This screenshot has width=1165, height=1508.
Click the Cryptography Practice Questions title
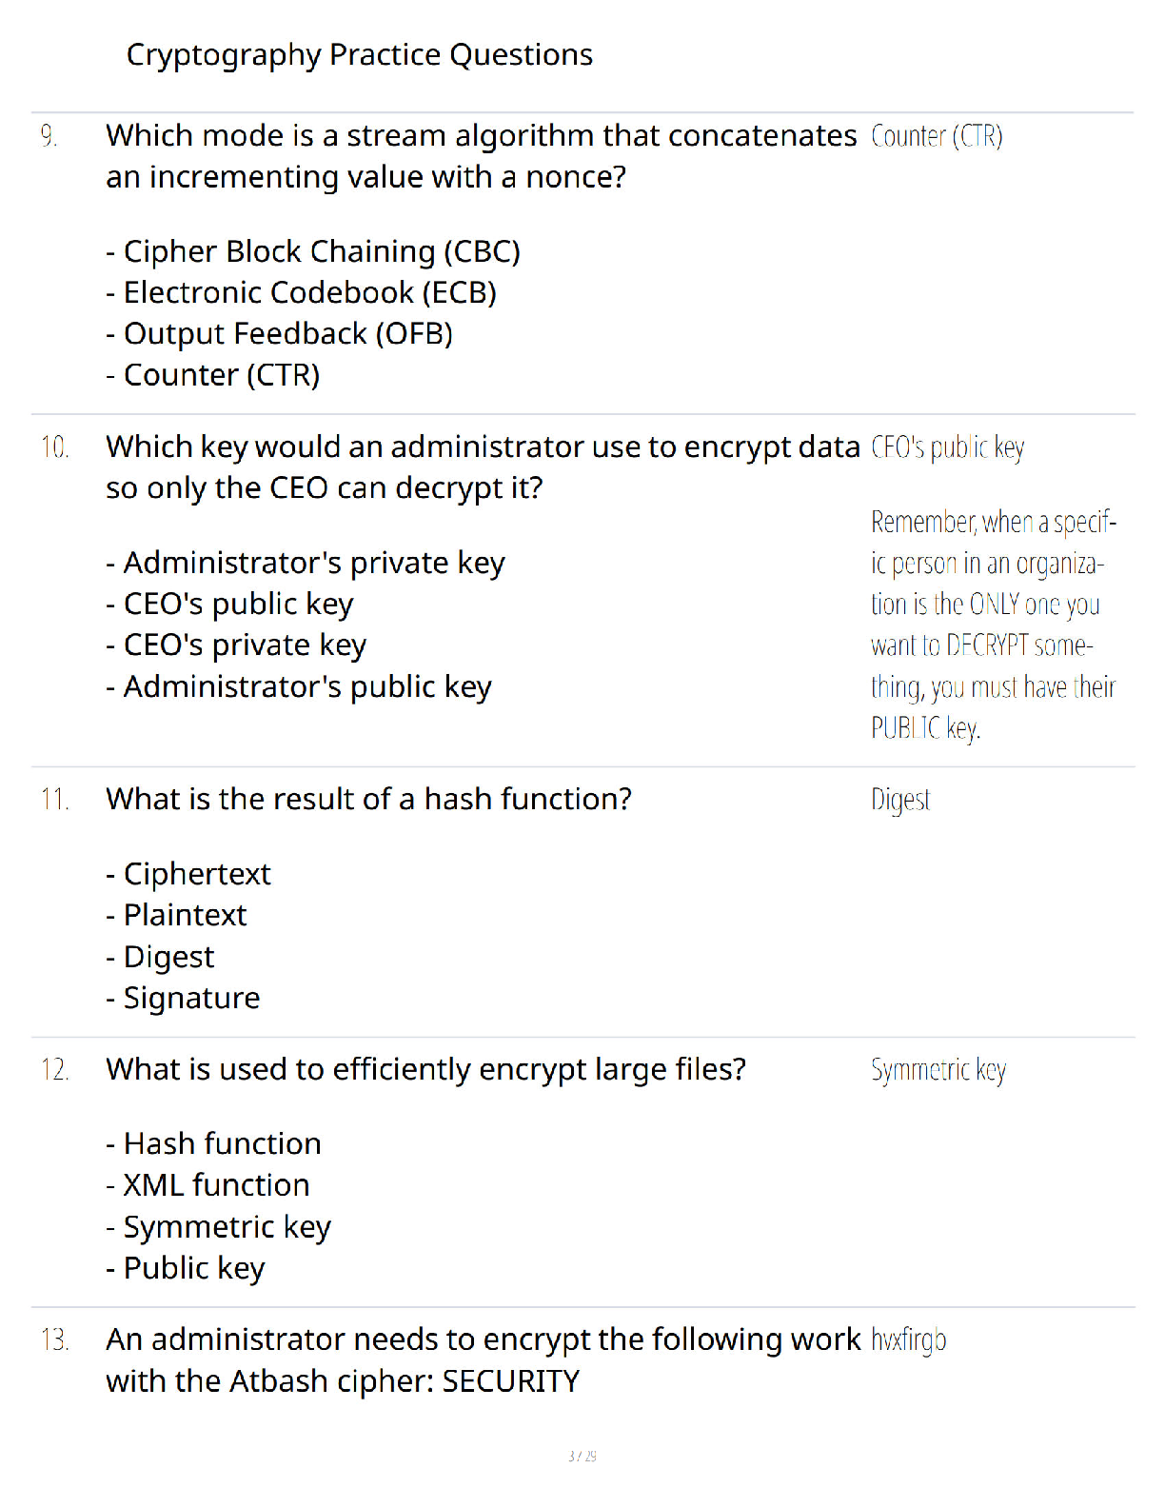point(360,55)
